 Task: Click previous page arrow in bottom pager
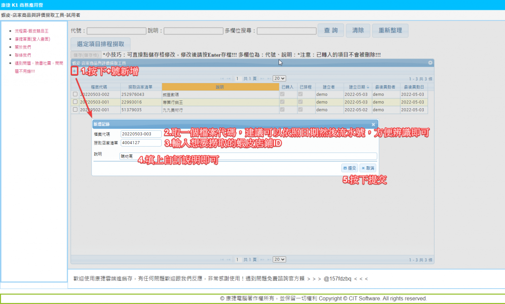(x=229, y=260)
